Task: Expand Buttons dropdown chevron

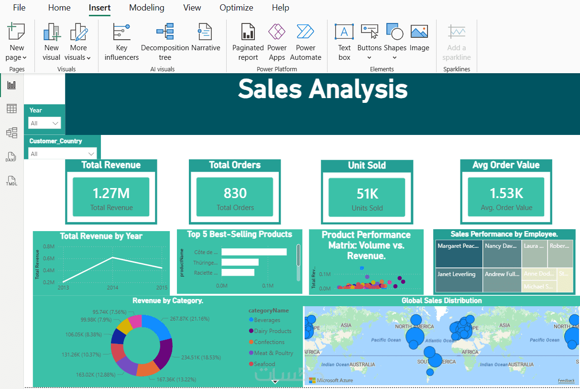Action: [x=369, y=58]
